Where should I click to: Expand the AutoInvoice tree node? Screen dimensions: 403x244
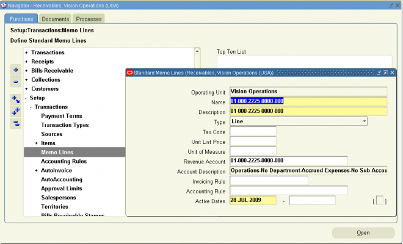[36, 171]
